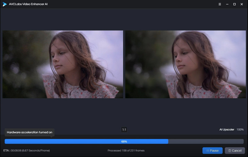This screenshot has width=248, height=157.
Task: Toggle the 1:1 preview ratio button
Action: (124, 130)
